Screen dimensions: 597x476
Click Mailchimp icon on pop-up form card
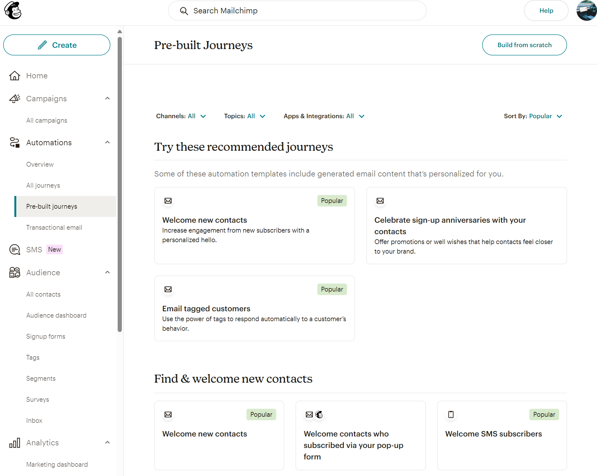319,415
